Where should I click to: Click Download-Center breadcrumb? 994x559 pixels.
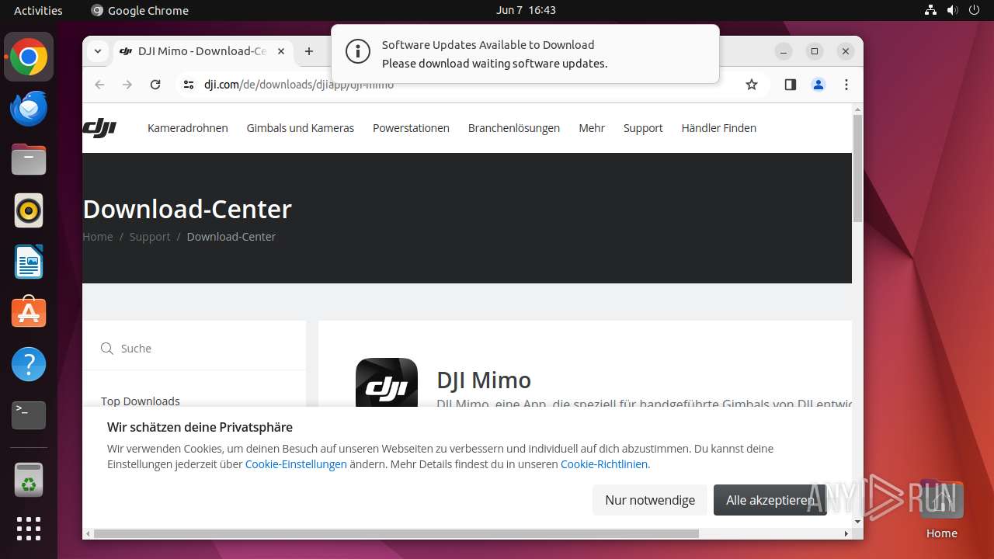tap(231, 237)
